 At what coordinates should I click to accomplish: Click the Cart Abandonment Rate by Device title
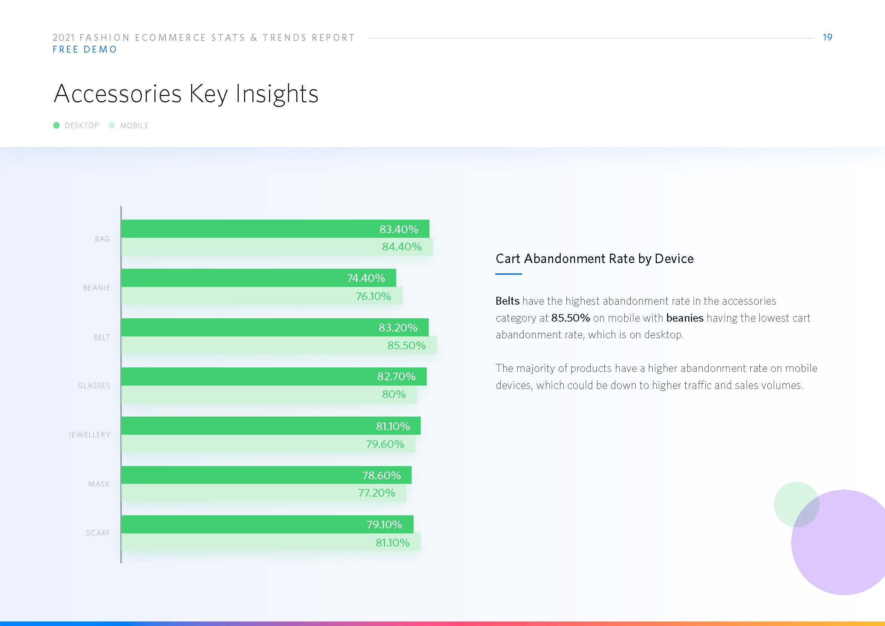click(594, 259)
